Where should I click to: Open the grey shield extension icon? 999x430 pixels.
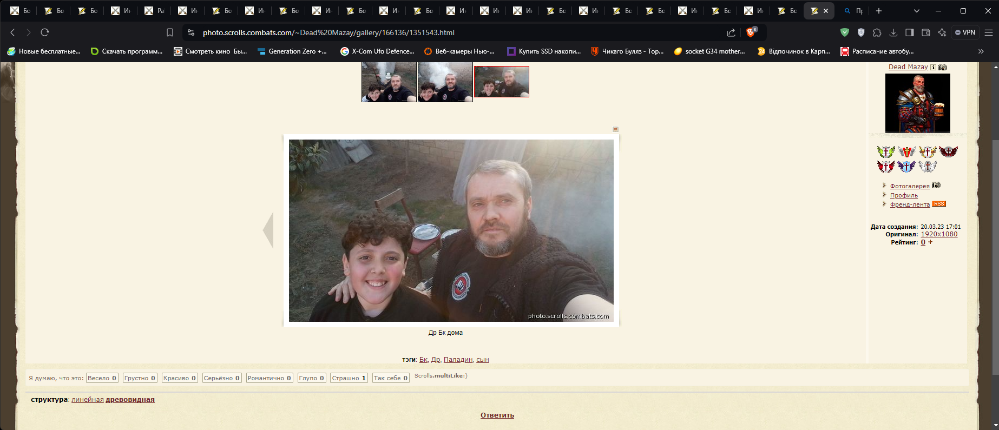tap(861, 32)
